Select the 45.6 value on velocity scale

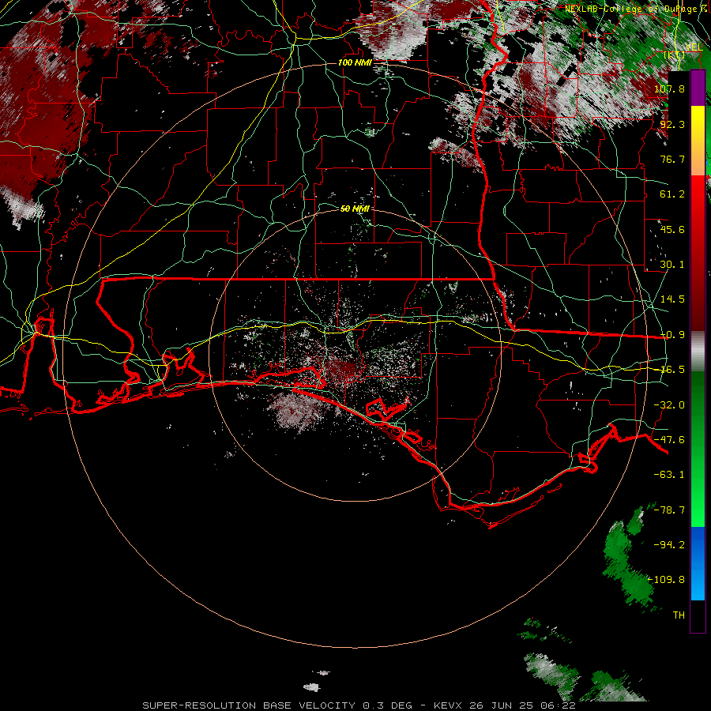click(x=672, y=229)
